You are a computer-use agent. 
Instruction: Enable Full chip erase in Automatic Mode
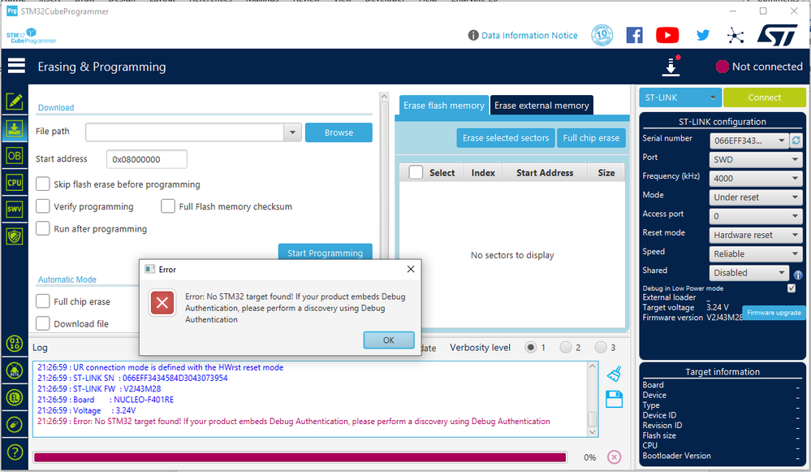[x=42, y=301]
